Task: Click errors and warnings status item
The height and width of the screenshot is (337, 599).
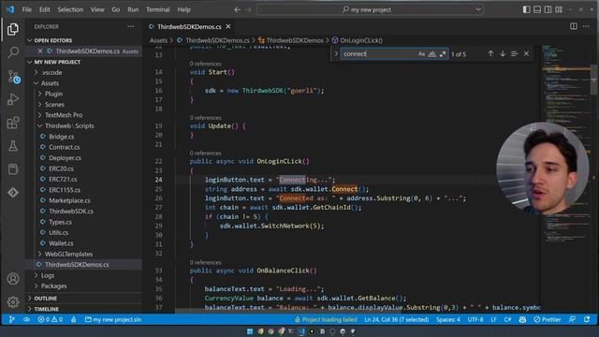Action: click(x=51, y=319)
